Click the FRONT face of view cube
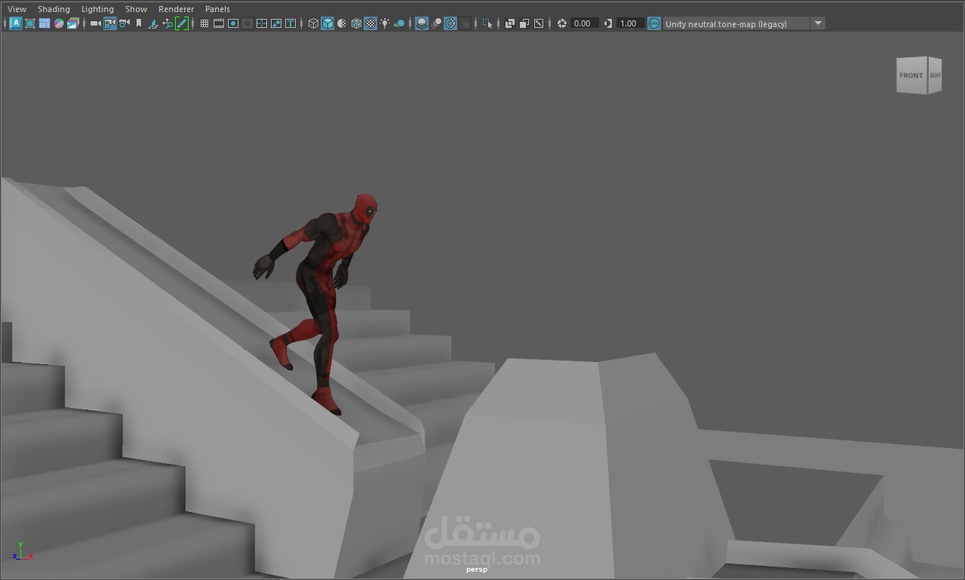This screenshot has width=965, height=580. pos(911,75)
